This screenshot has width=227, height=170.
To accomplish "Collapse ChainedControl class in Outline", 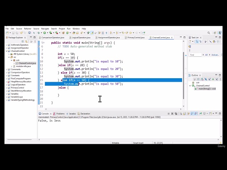I will click(x=190, y=86).
